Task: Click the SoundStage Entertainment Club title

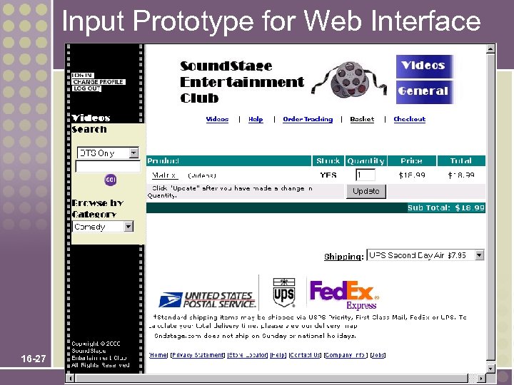Action: click(242, 82)
